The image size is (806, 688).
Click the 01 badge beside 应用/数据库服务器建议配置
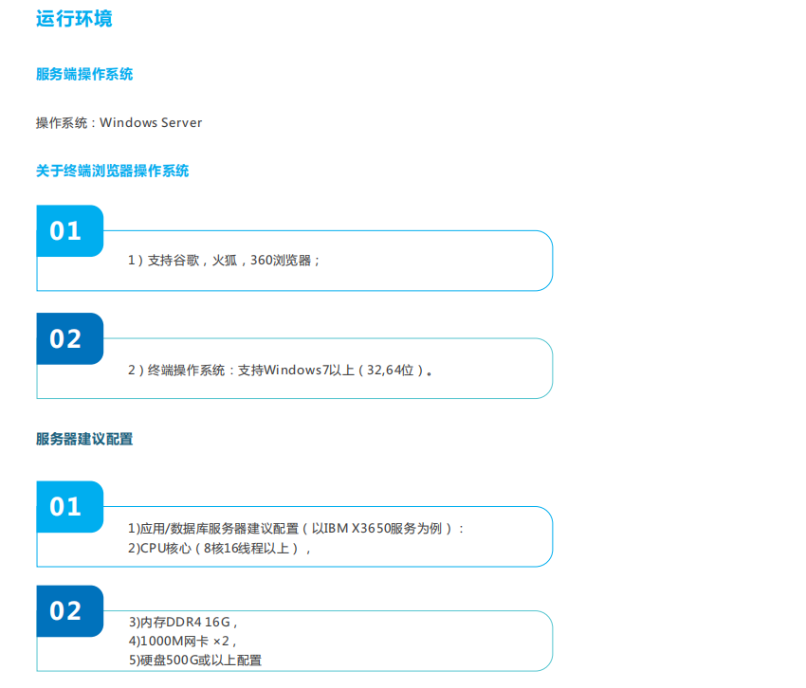[x=70, y=507]
